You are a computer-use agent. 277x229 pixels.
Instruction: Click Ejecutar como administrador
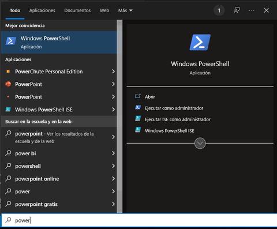[x=174, y=108]
